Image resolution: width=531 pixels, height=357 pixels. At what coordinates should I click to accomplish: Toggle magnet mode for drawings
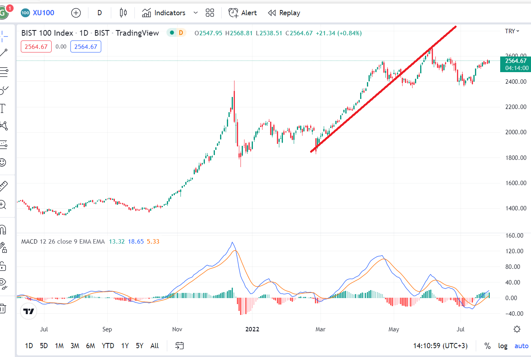tap(3, 230)
